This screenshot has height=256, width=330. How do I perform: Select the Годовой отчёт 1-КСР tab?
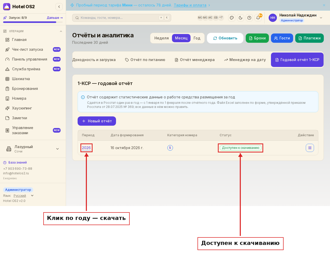click(297, 60)
